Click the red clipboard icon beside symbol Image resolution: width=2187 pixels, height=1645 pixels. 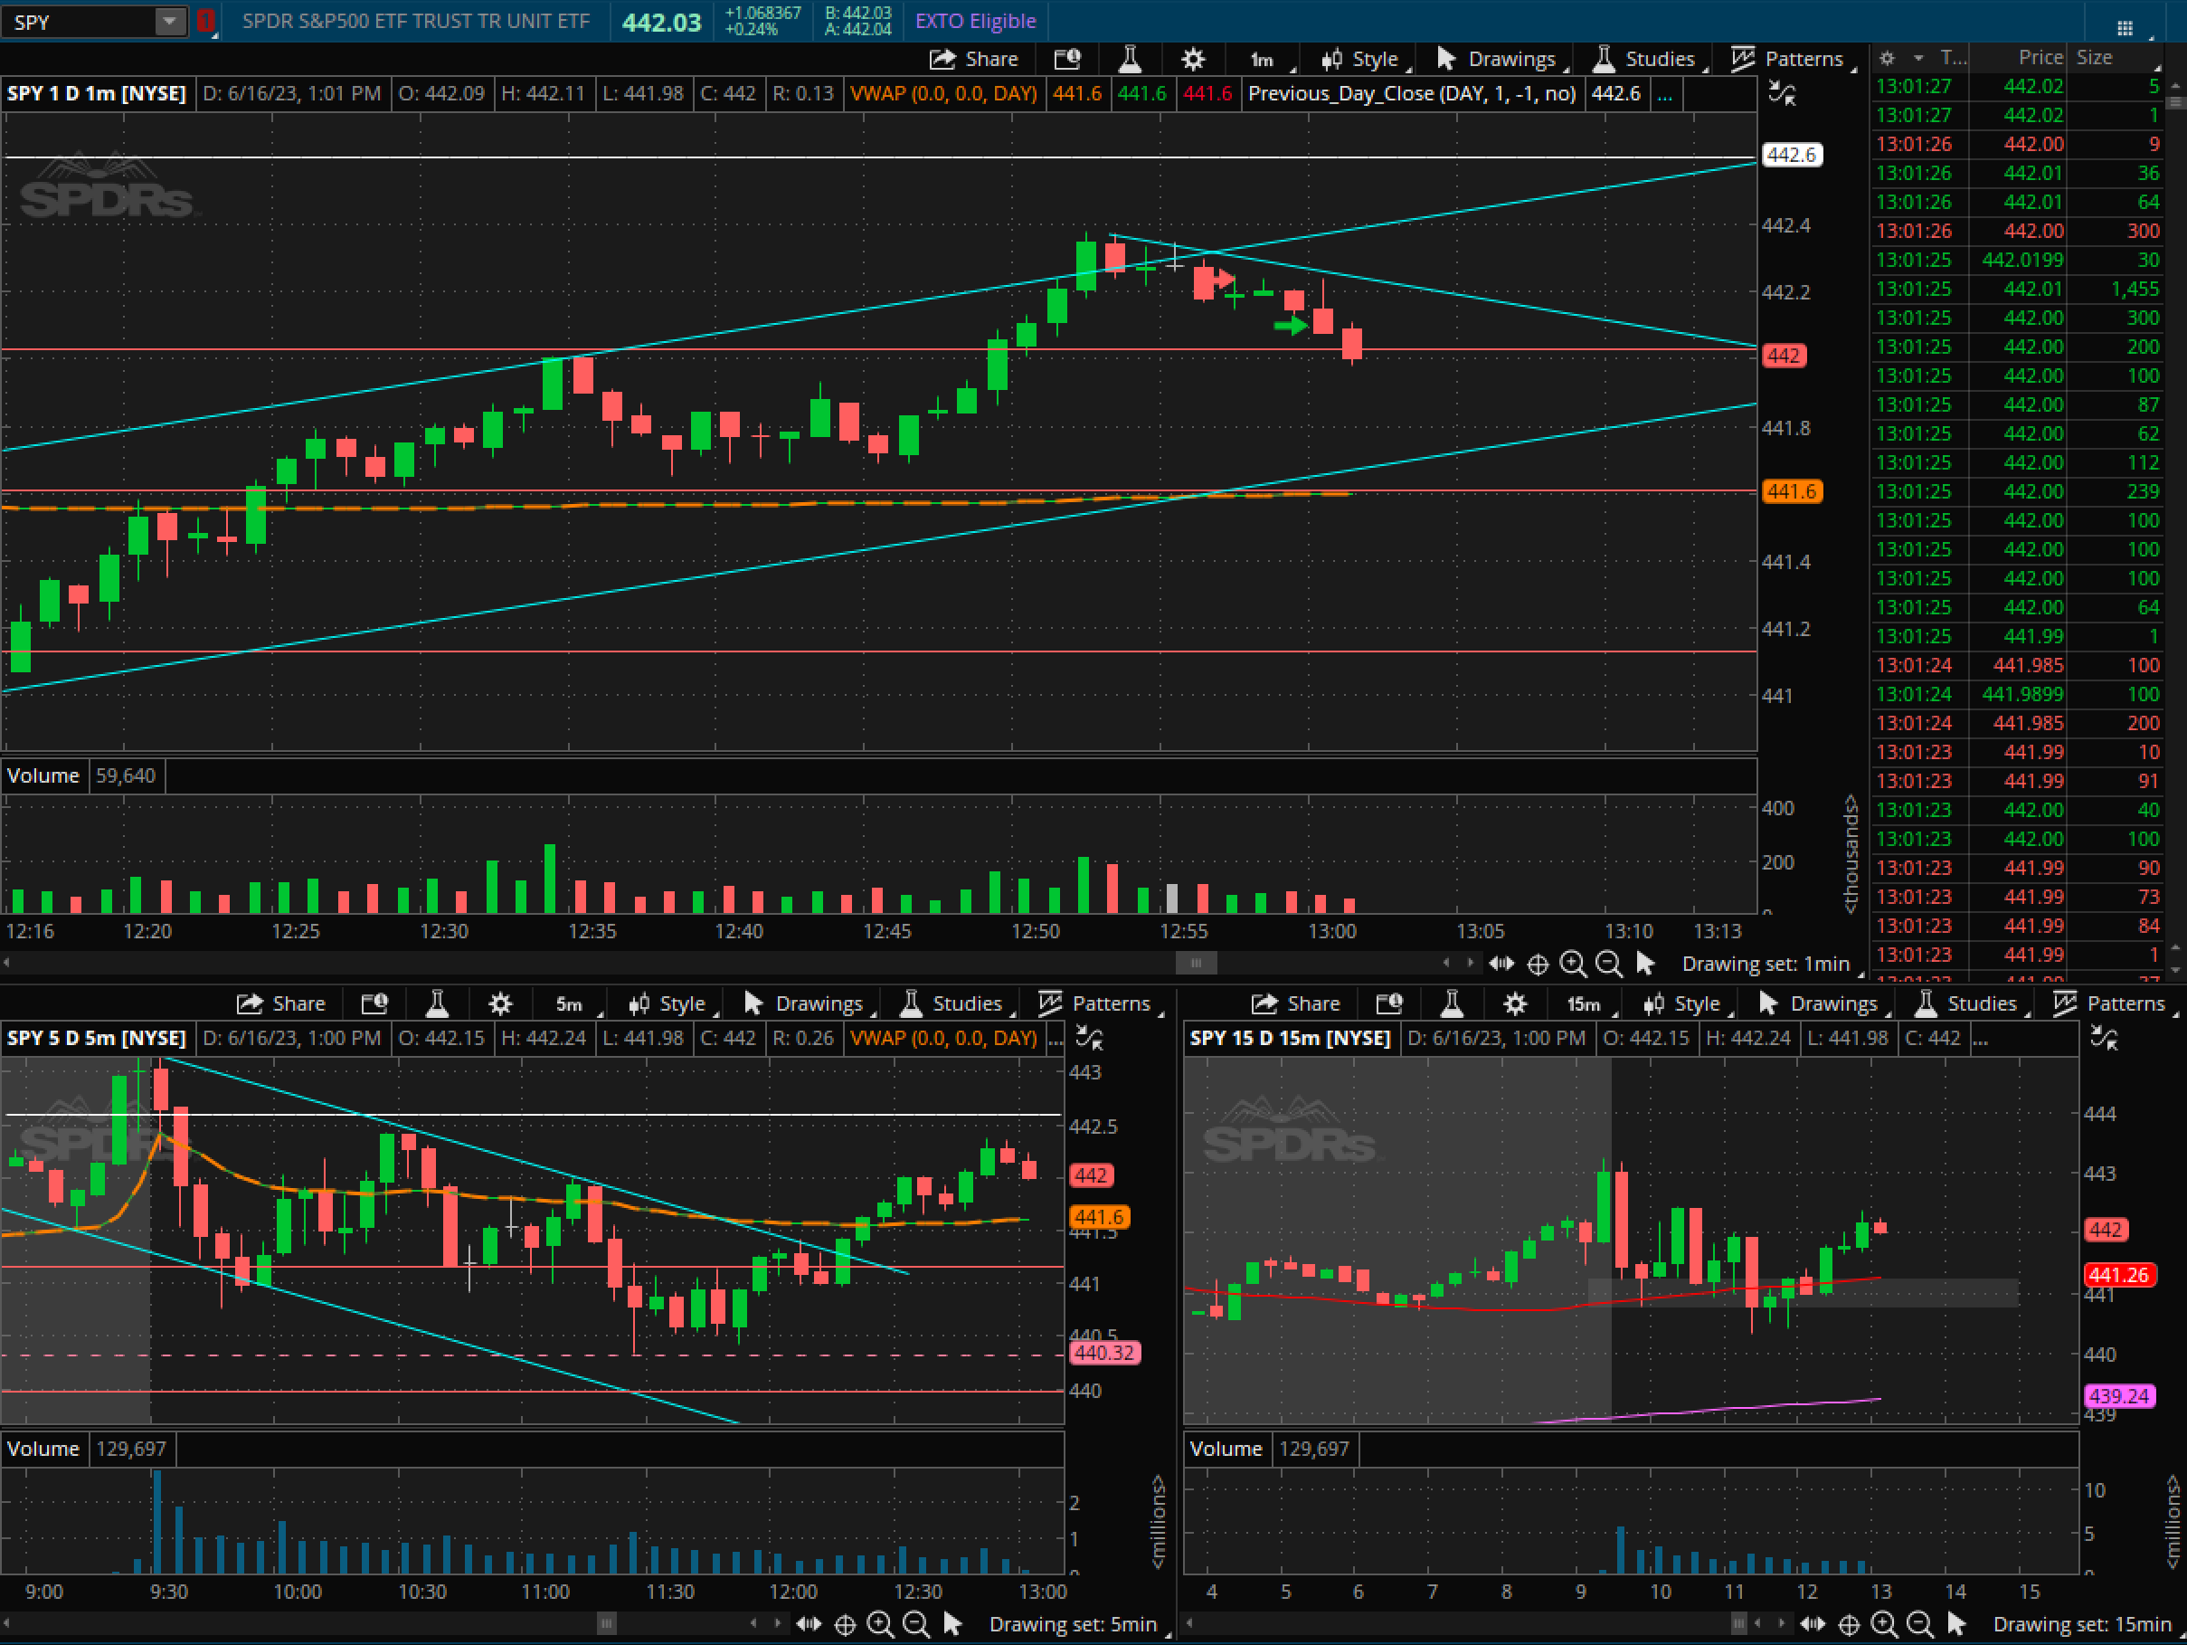pyautogui.click(x=204, y=21)
